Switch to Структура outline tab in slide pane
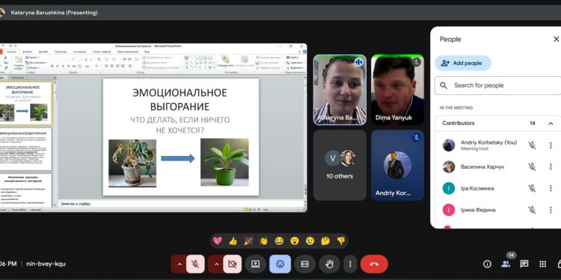 tap(17, 77)
